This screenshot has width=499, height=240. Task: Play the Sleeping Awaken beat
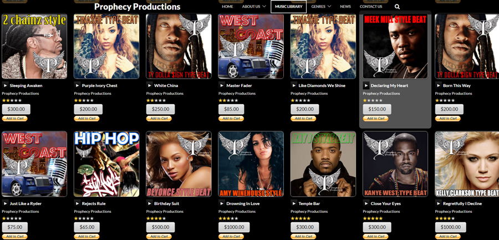pos(5,85)
